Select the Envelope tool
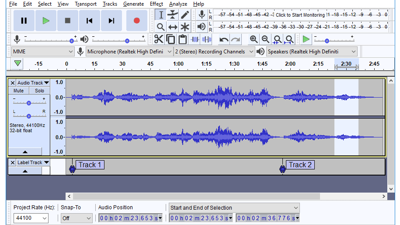This screenshot has height=225, width=400. click(173, 15)
